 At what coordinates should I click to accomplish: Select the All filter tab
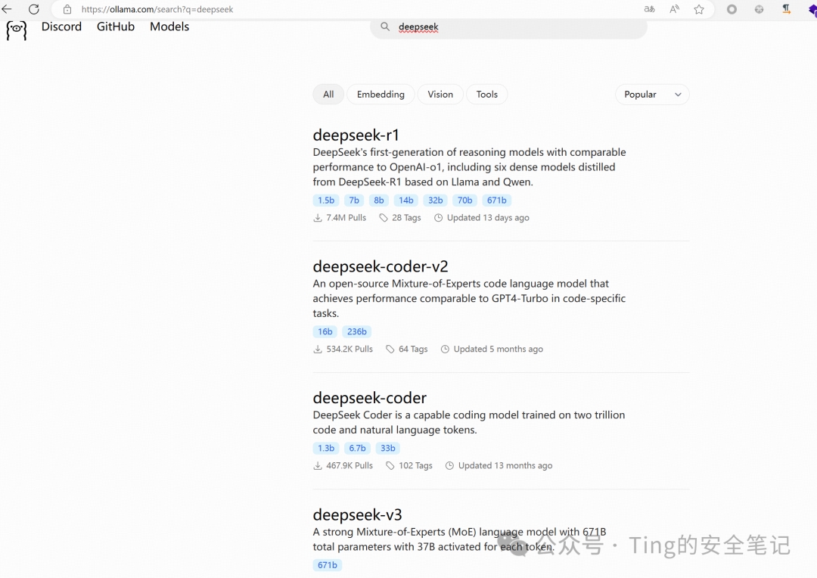coord(328,95)
